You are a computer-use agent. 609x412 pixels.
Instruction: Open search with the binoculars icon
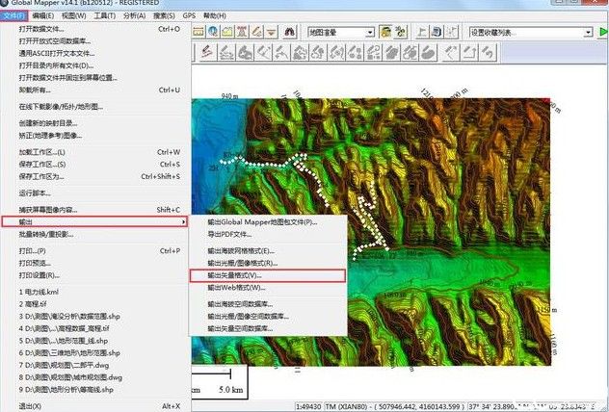[x=290, y=32]
